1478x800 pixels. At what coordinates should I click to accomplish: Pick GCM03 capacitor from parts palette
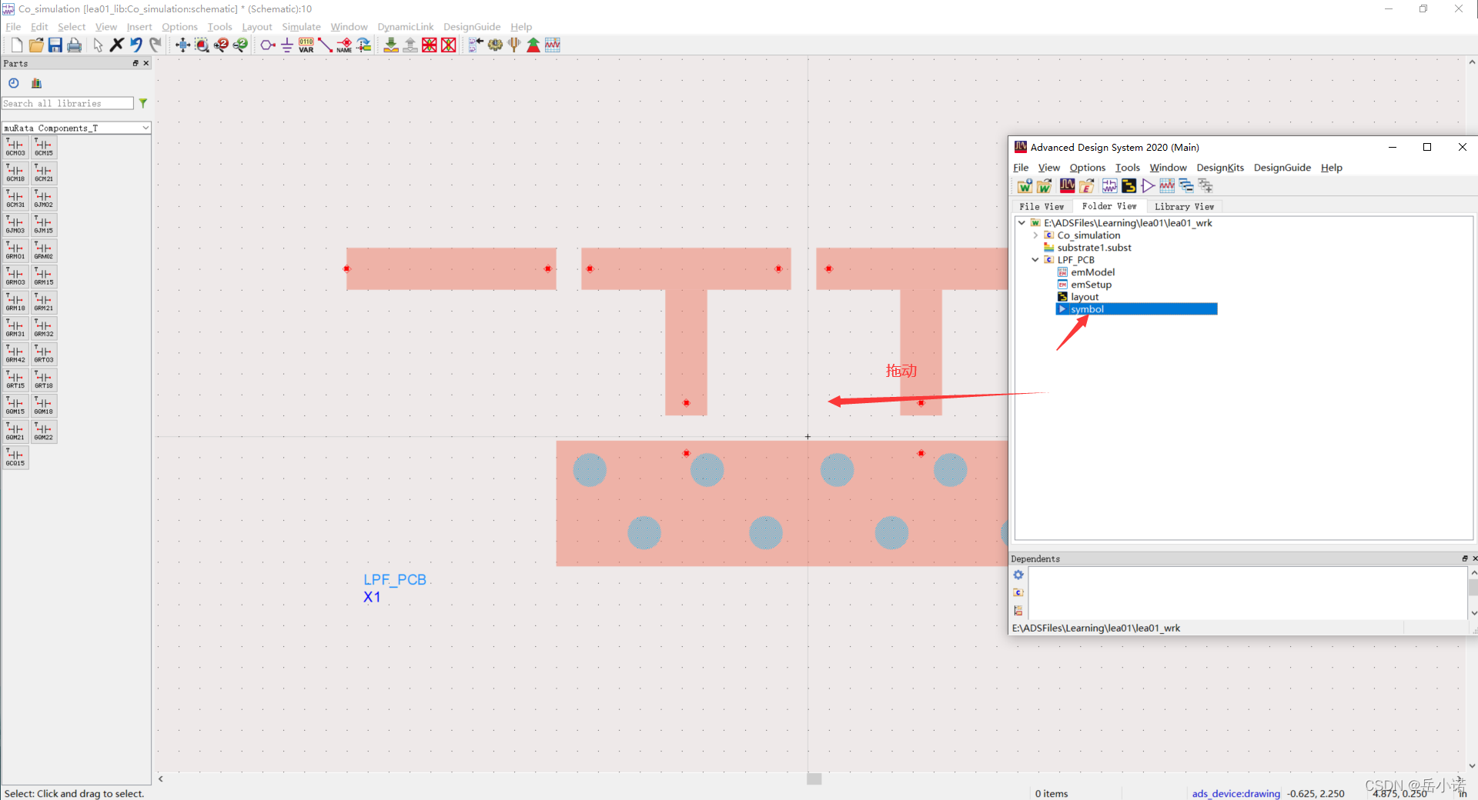pos(15,147)
